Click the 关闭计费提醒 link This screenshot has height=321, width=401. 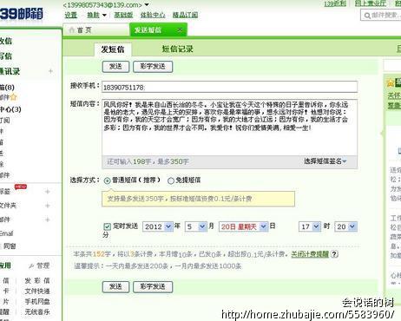point(310,254)
